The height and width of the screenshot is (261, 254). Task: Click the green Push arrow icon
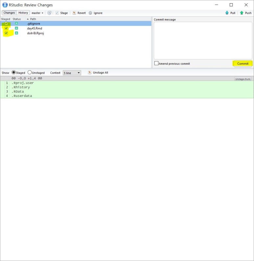pos(242,13)
